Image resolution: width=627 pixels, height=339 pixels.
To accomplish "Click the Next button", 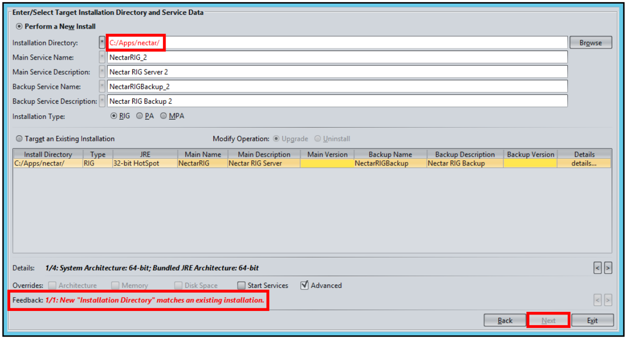I will [548, 321].
